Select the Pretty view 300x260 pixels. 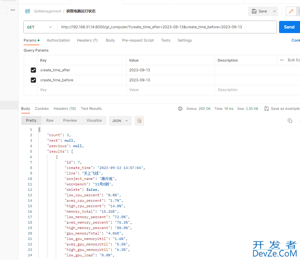point(31,120)
